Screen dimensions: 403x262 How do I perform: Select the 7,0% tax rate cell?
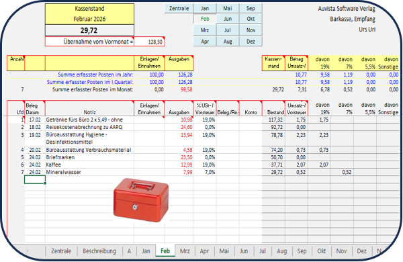coord(205,172)
